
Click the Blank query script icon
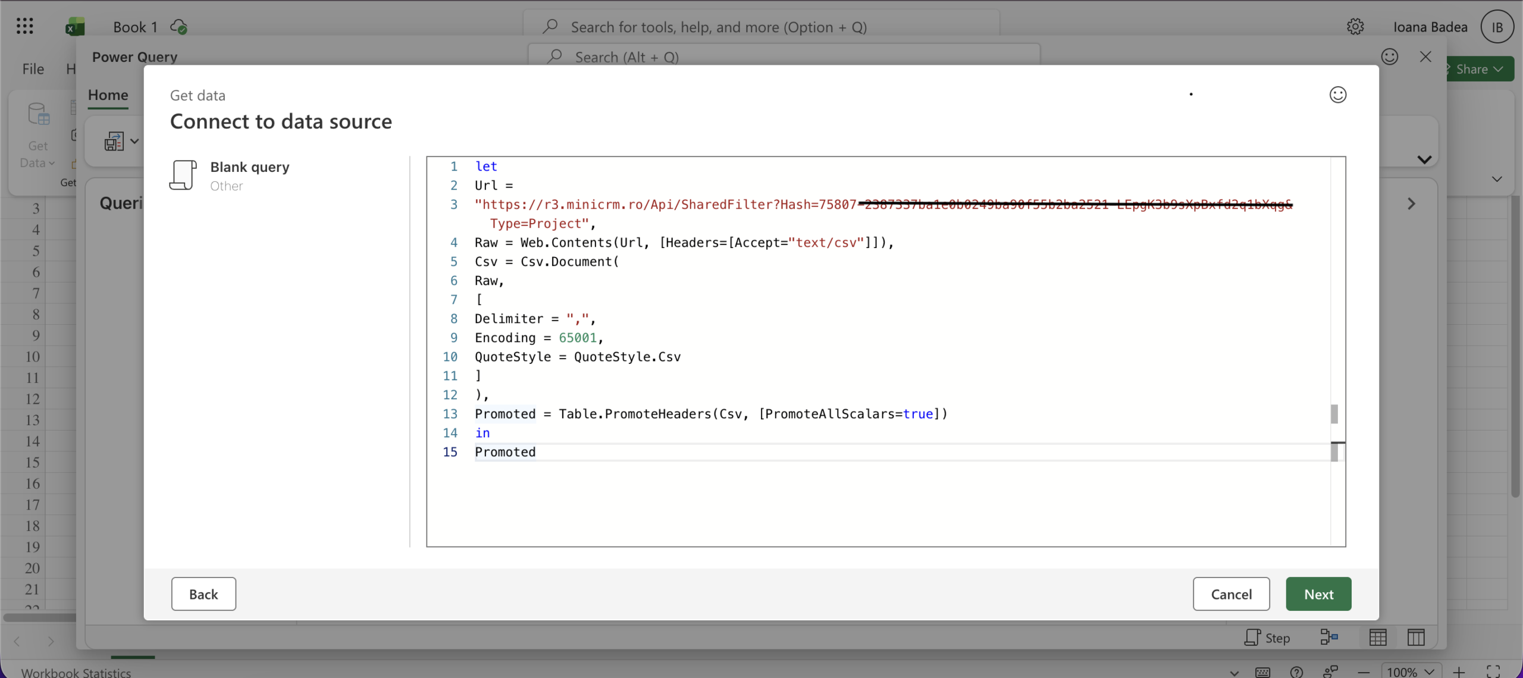(183, 175)
